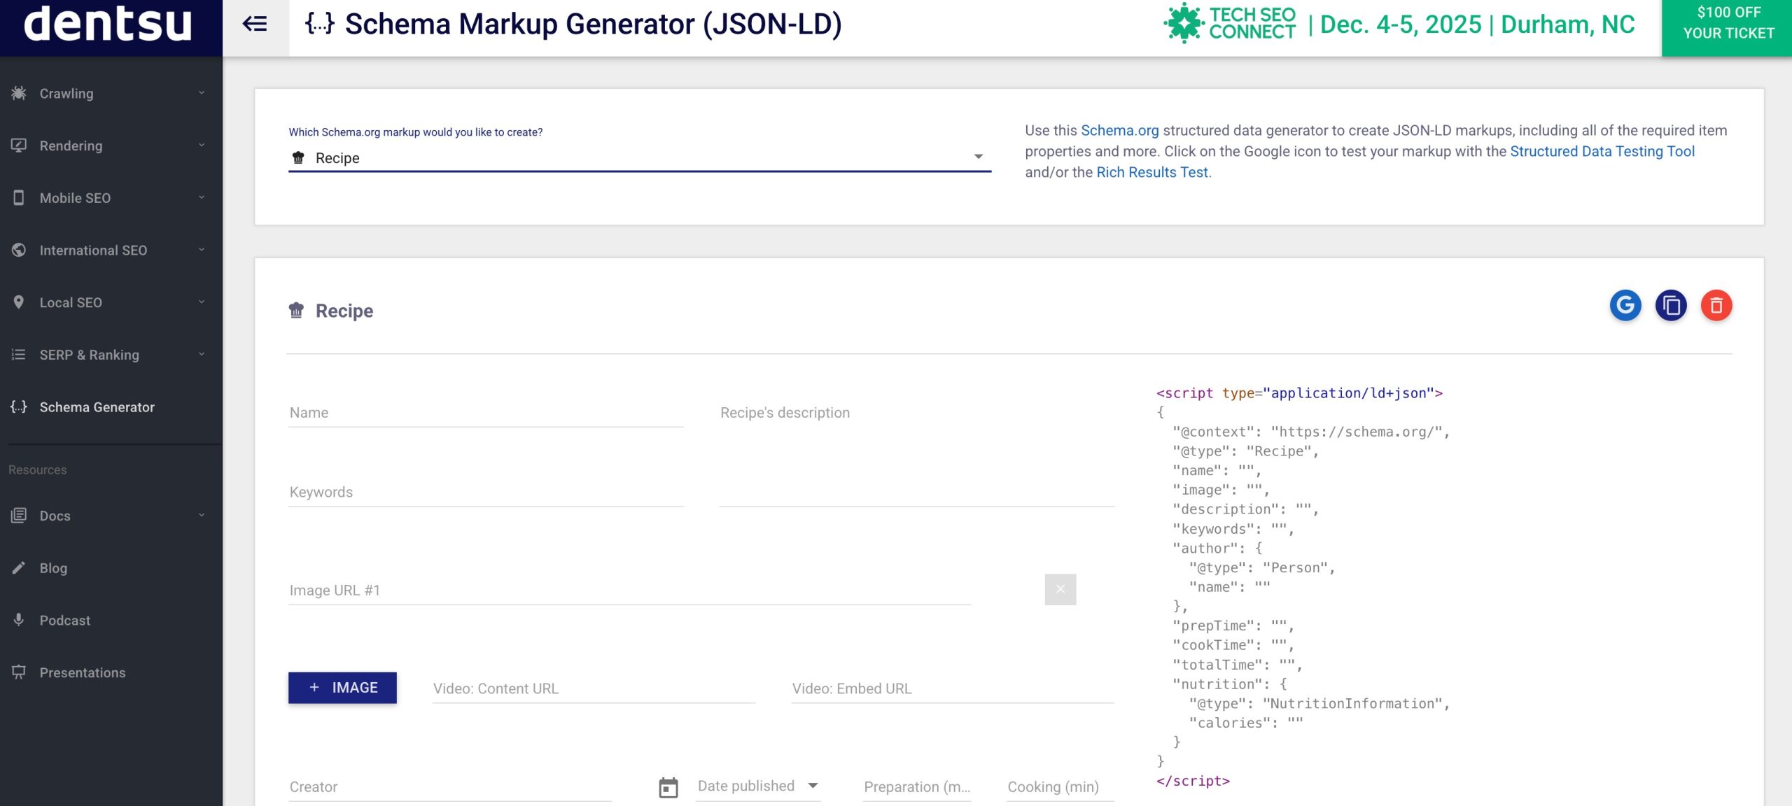Open the Structured Data Testing Tool link
This screenshot has width=1792, height=806.
[x=1602, y=151]
